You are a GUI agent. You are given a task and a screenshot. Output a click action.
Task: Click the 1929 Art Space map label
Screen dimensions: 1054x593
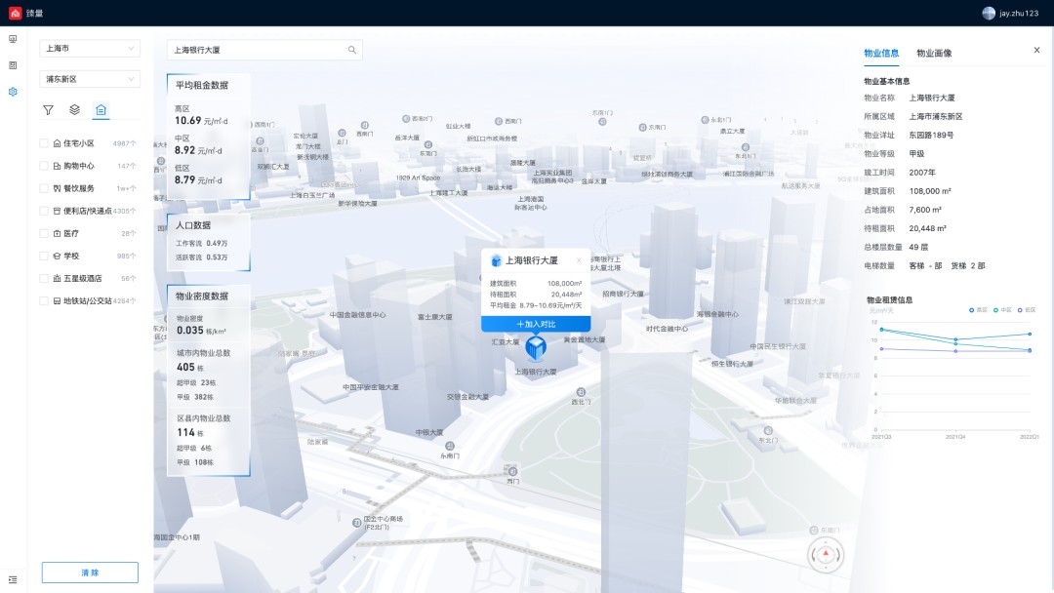tap(418, 178)
